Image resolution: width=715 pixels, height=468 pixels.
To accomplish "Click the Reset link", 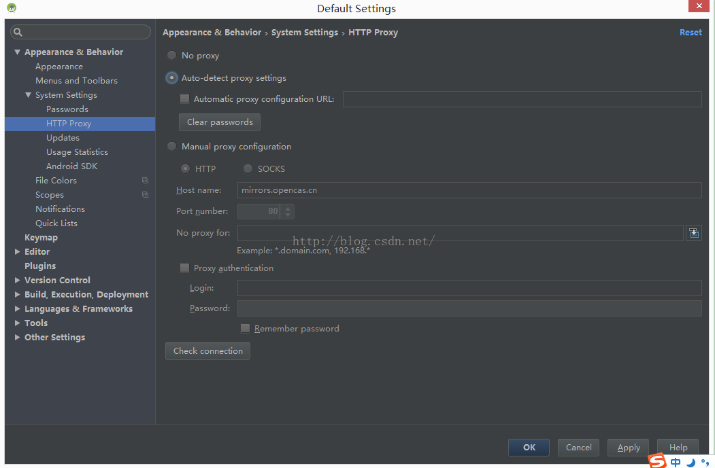I will click(691, 33).
